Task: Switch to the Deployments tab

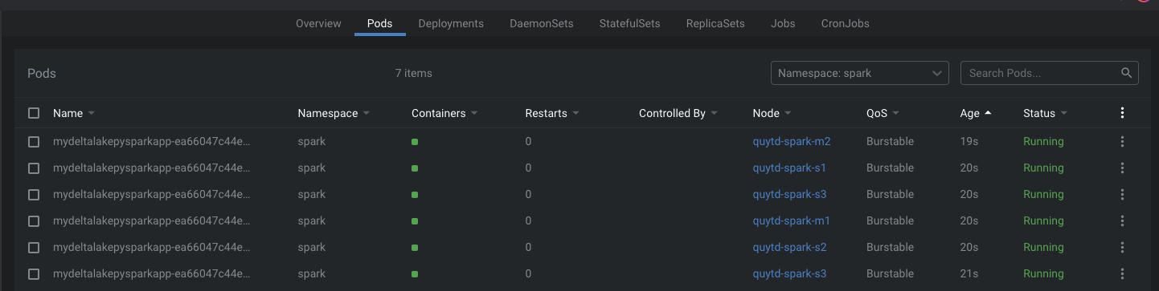Action: pyautogui.click(x=451, y=23)
